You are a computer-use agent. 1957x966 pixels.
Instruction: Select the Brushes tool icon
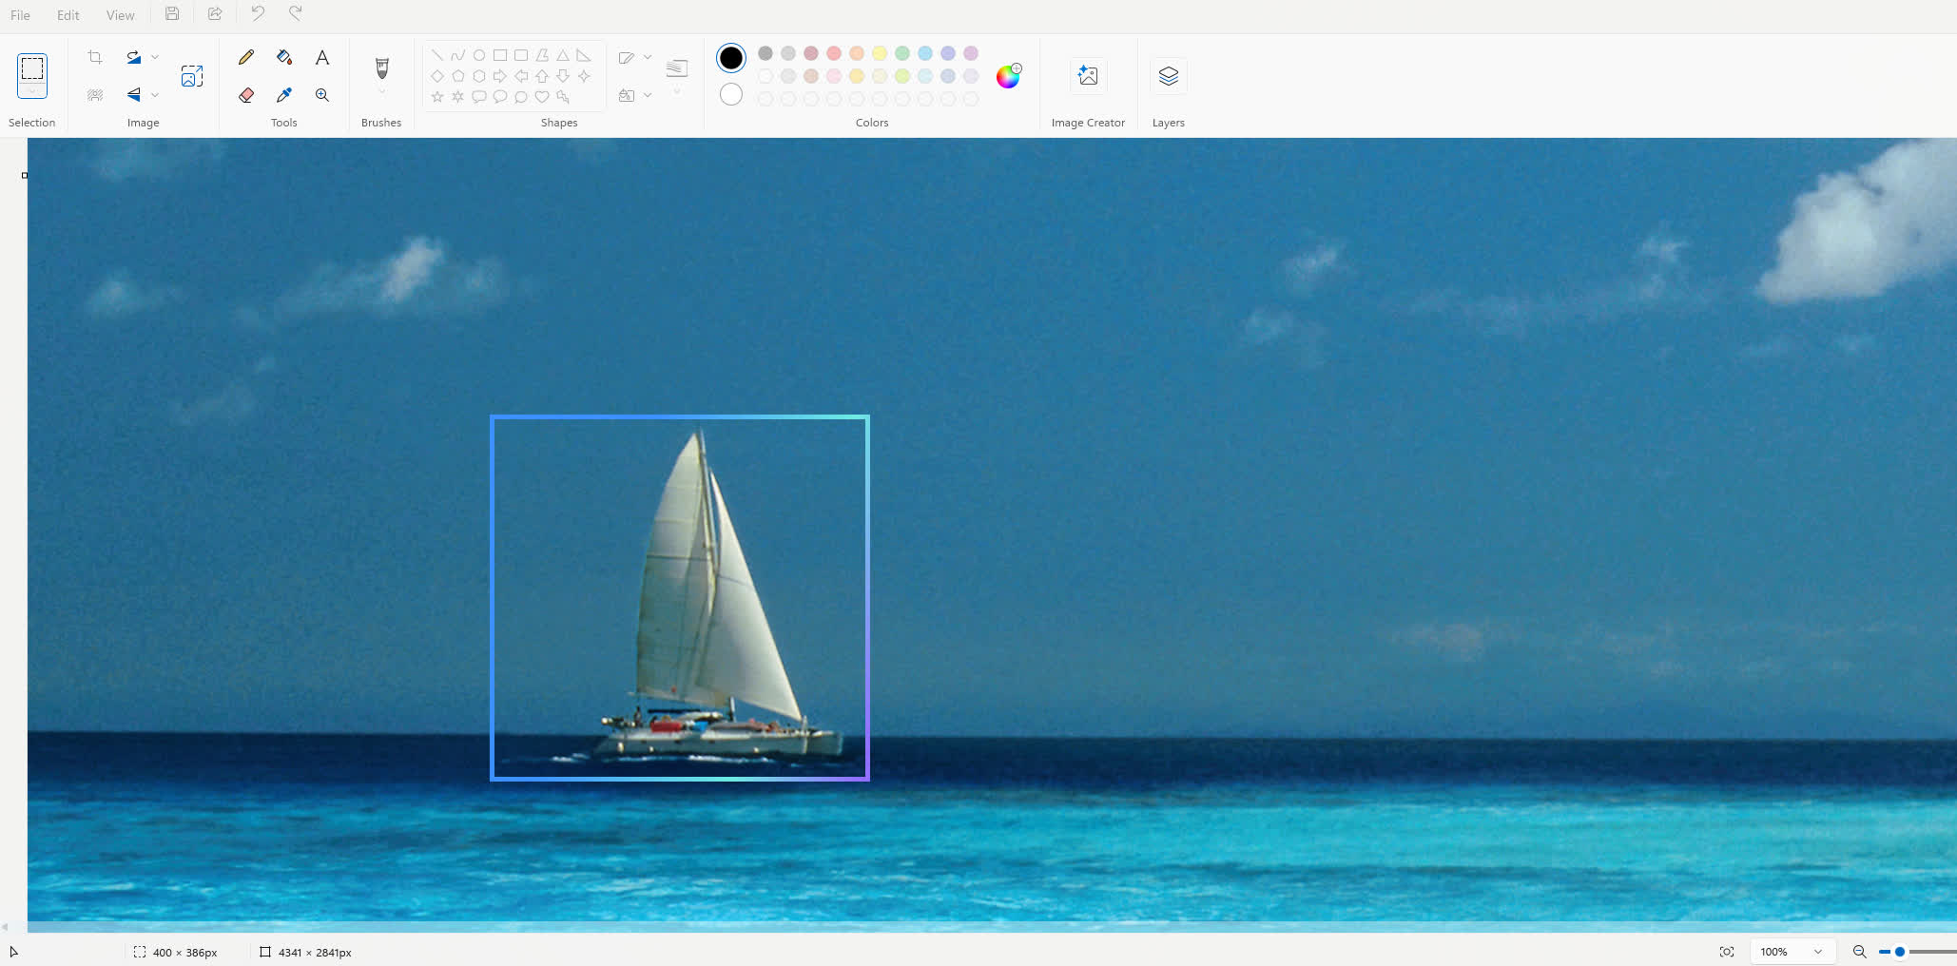(x=382, y=68)
